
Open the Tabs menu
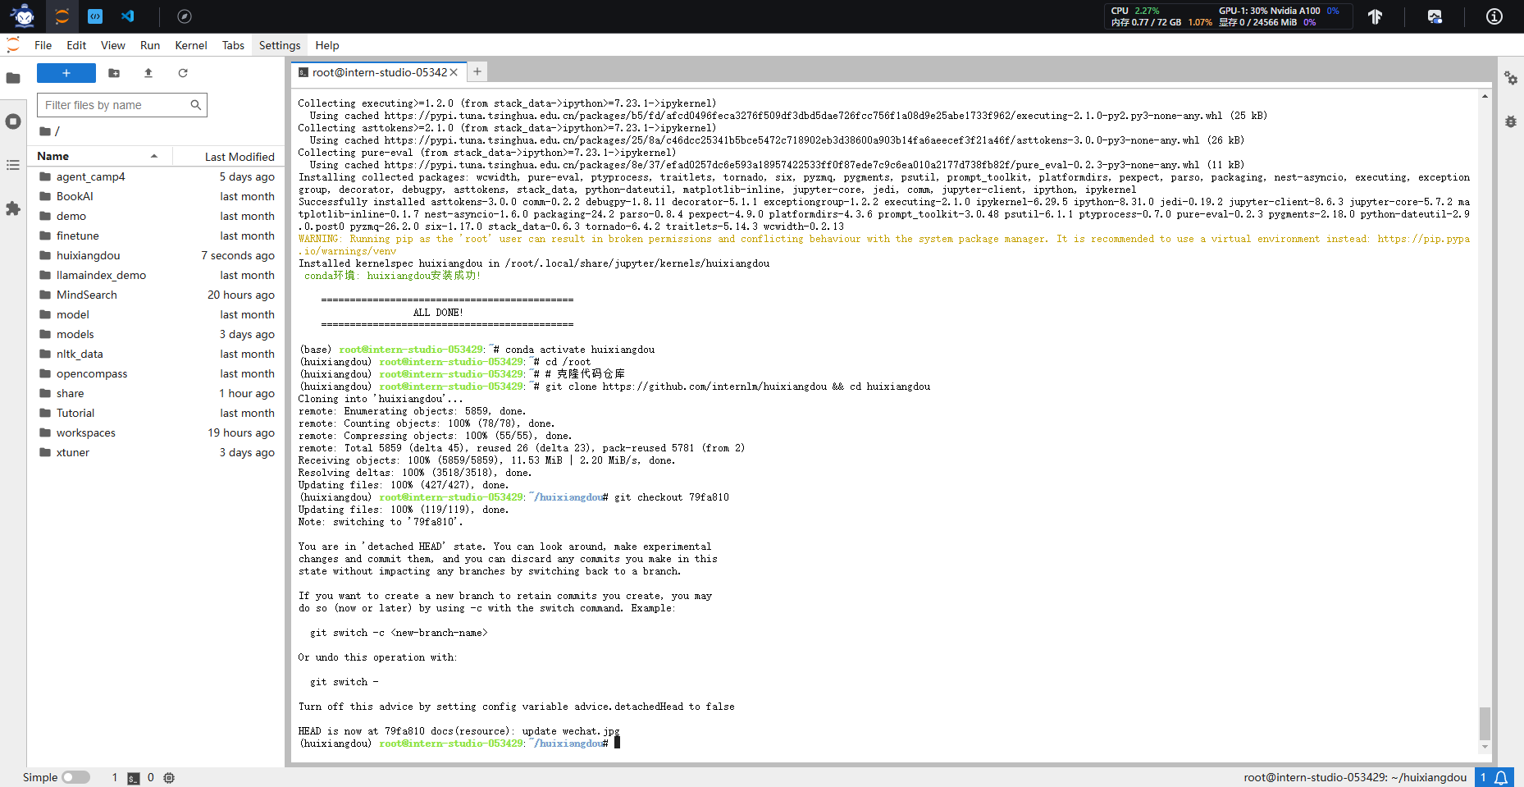(233, 45)
